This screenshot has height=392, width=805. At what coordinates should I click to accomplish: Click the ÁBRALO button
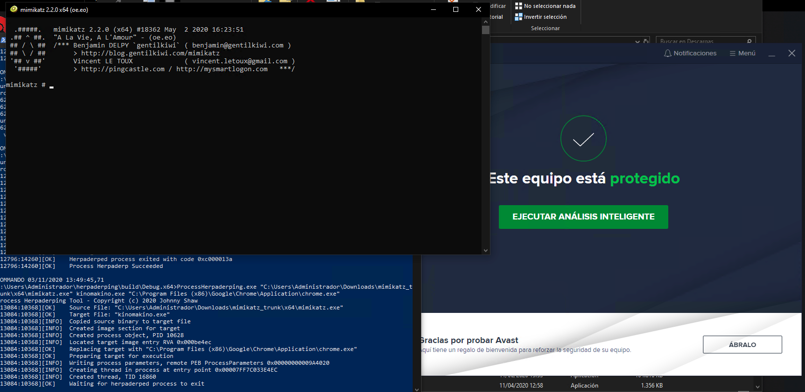[742, 345]
